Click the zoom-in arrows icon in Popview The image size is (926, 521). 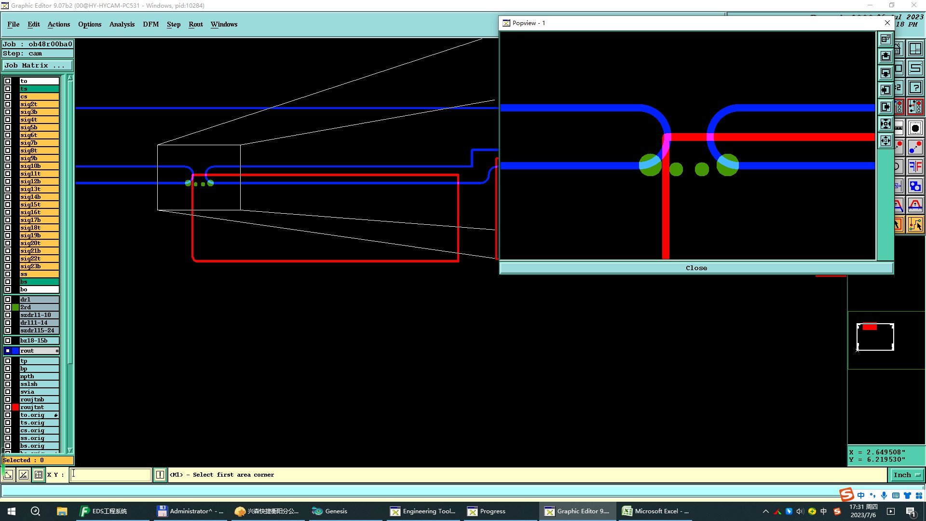coord(885,123)
